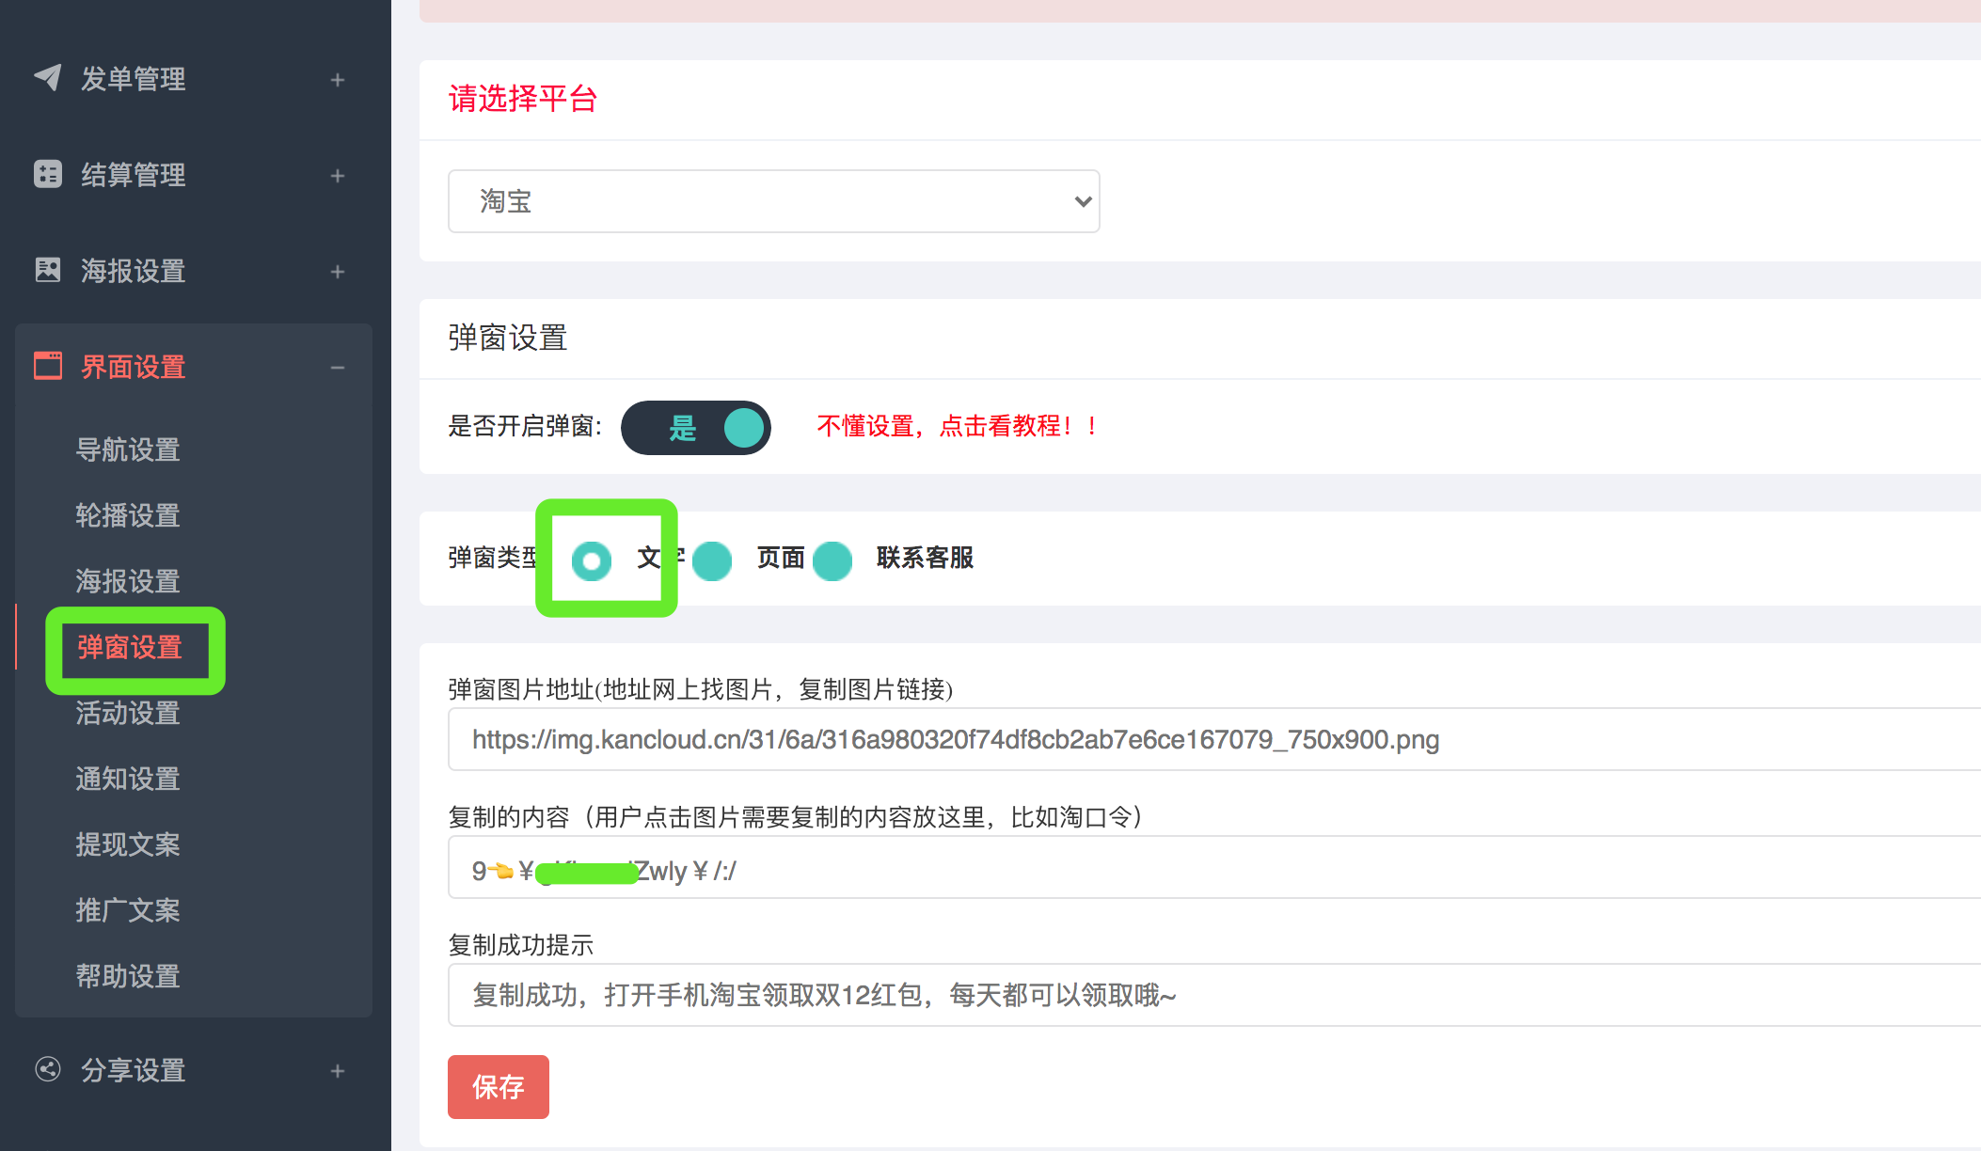Image resolution: width=1981 pixels, height=1151 pixels.
Task: Collapse the 界面设置 section
Action: point(337,367)
